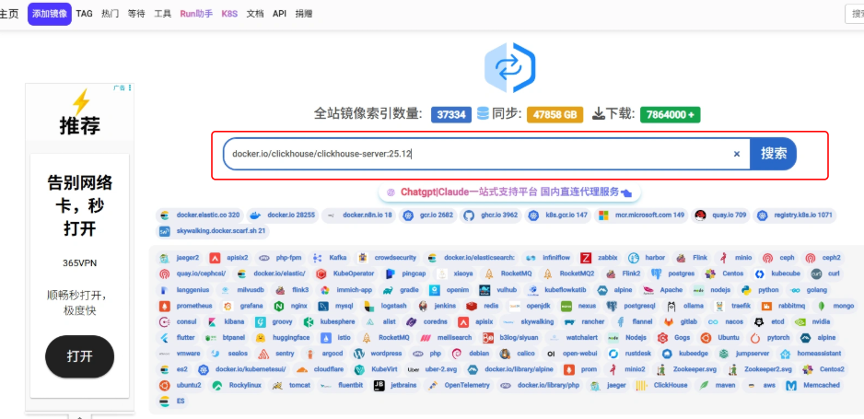Open the K8S navigation link
Image resolution: width=864 pixels, height=419 pixels.
point(229,14)
